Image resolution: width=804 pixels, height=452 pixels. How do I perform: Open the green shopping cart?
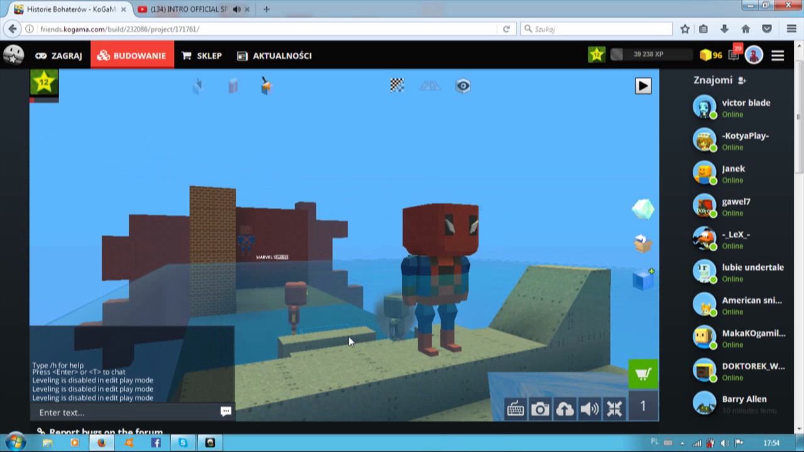tap(643, 375)
